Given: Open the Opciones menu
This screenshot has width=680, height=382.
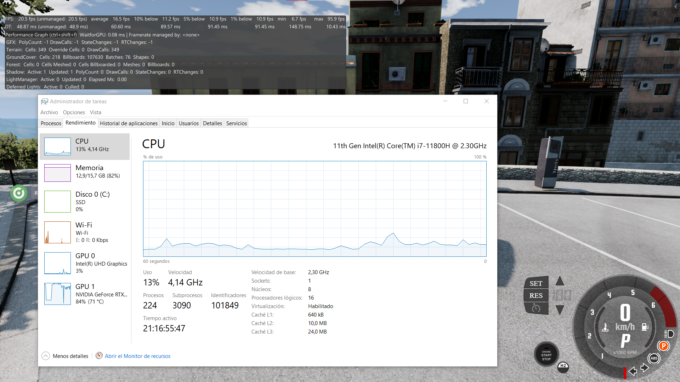Looking at the screenshot, I should [74, 112].
